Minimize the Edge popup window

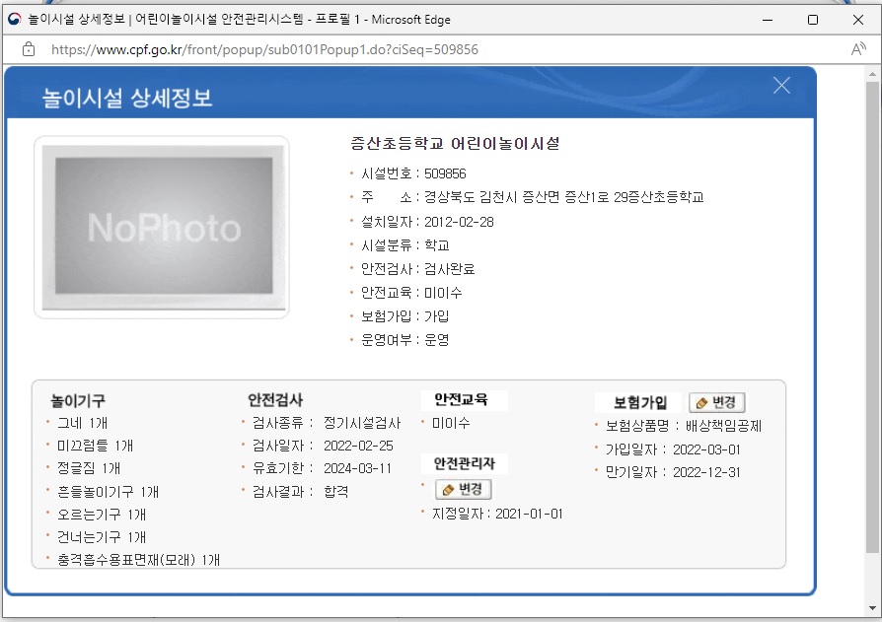(767, 19)
